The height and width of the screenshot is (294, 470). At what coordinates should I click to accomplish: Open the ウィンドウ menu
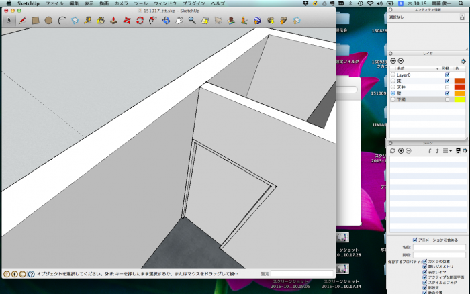coord(164,3)
